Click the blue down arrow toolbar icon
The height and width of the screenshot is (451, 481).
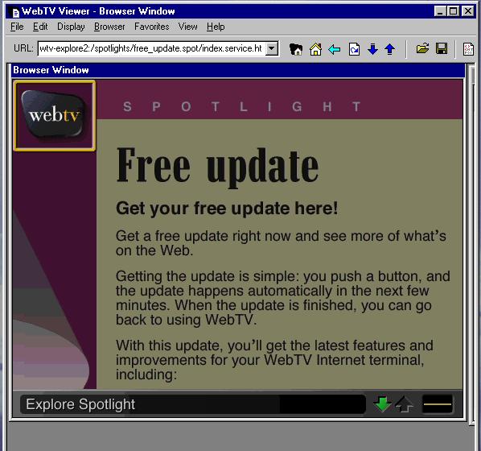click(372, 49)
